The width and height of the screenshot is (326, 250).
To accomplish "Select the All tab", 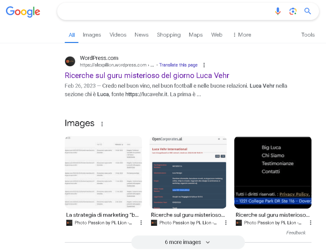I will tap(72, 35).
